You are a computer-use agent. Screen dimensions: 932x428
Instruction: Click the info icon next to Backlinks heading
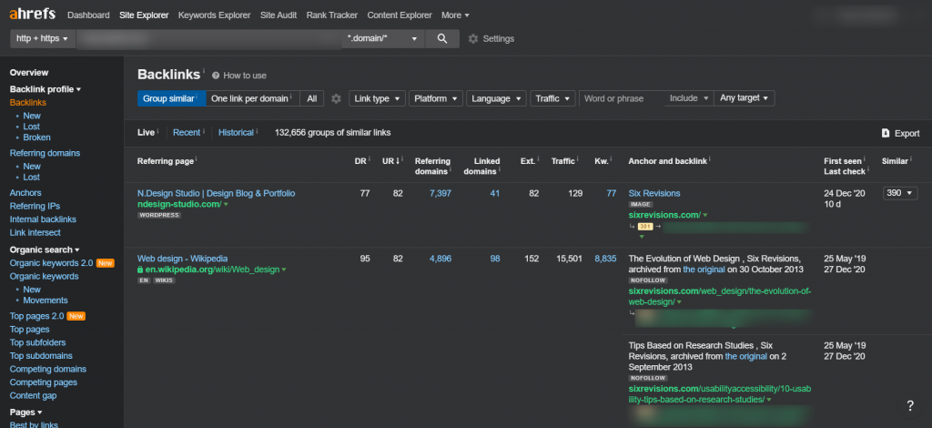(x=203, y=70)
